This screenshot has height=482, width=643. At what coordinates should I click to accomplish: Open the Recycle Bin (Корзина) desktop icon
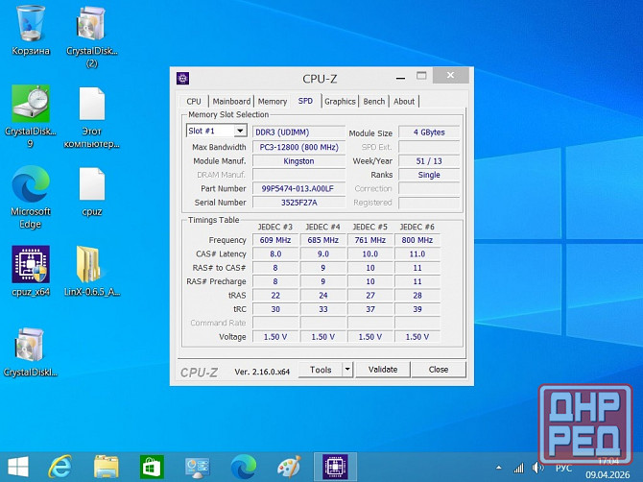click(x=31, y=31)
